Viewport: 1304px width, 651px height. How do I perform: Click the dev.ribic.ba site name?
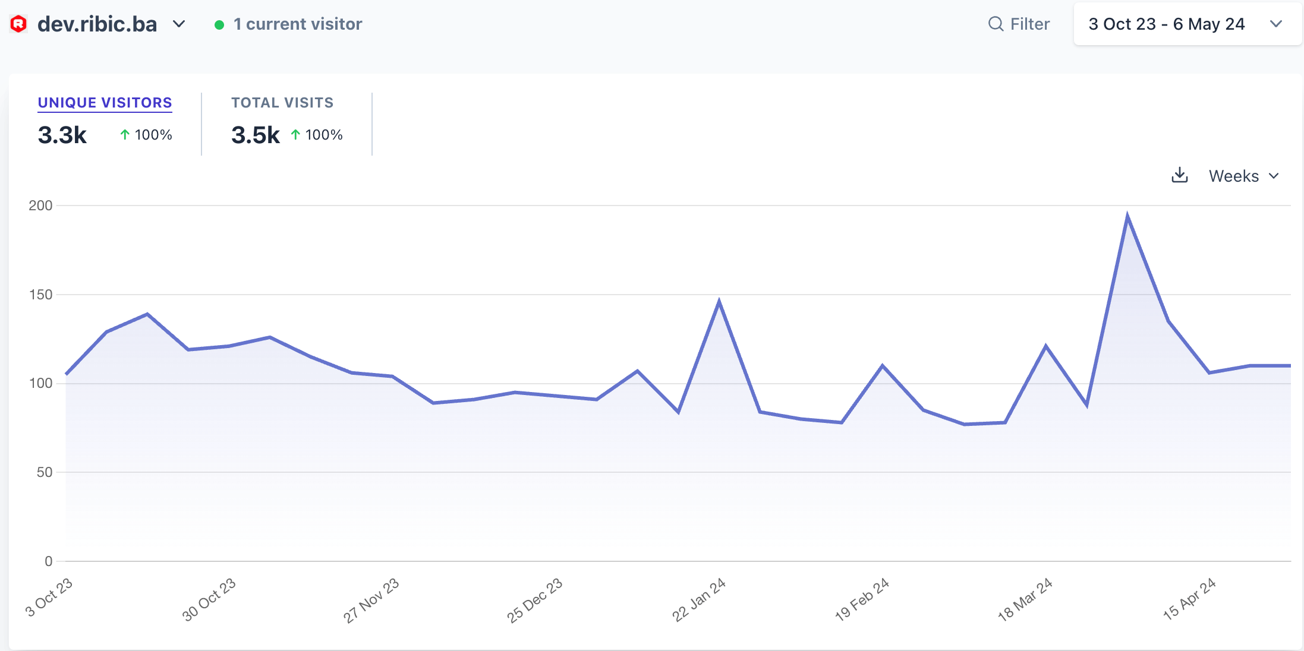click(97, 24)
